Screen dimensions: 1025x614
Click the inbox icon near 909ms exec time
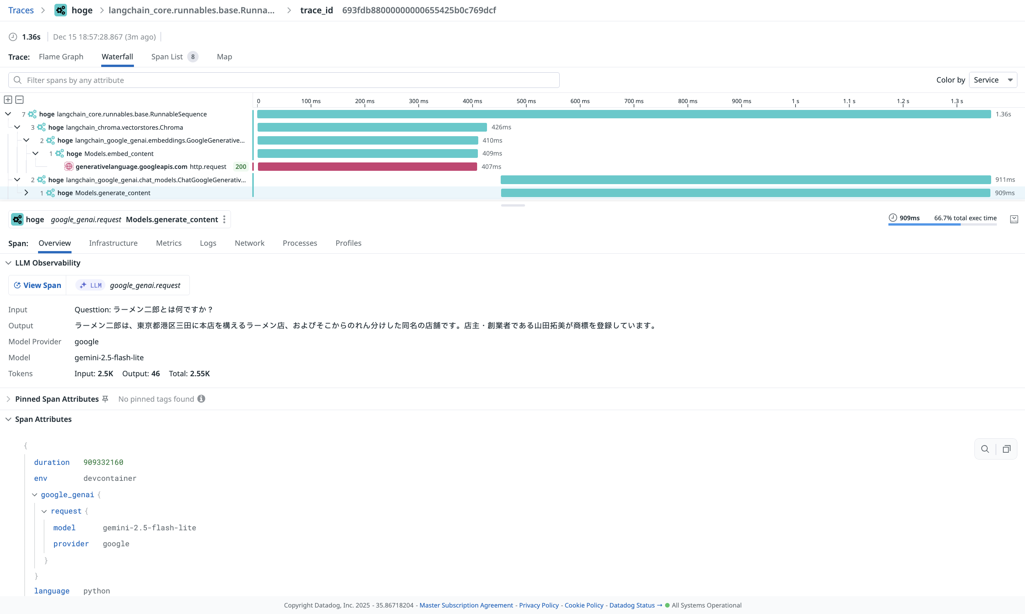point(1014,219)
